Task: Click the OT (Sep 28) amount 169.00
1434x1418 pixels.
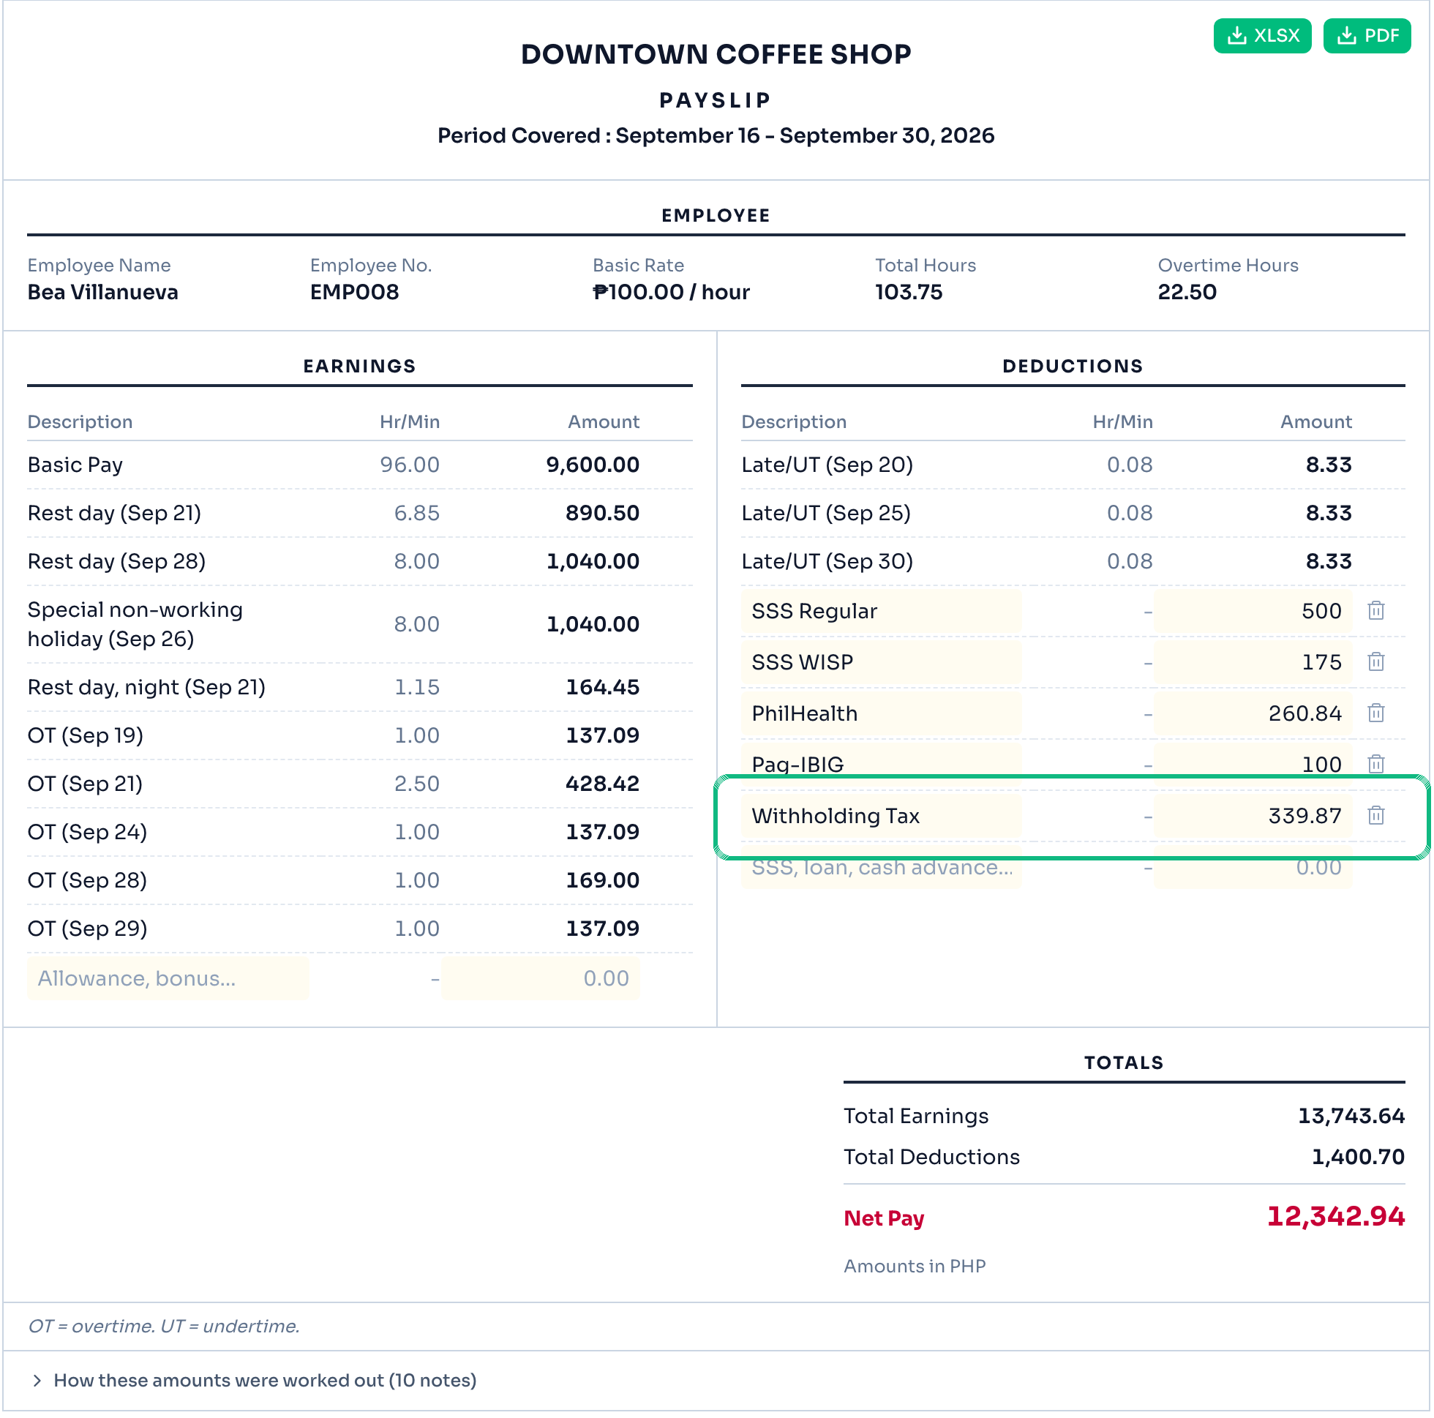Action: (x=602, y=879)
